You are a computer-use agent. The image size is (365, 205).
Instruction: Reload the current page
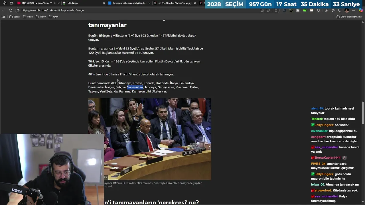tap(11, 10)
